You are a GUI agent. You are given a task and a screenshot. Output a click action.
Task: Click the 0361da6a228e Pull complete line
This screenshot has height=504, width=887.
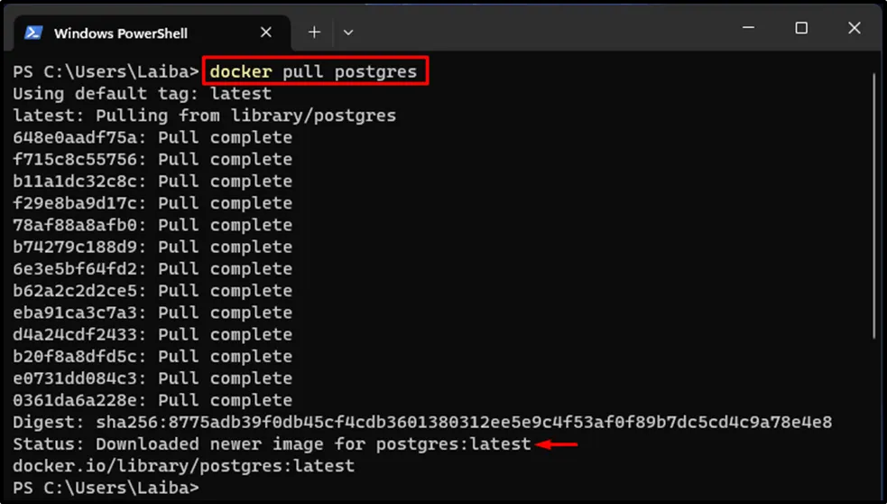pyautogui.click(x=152, y=400)
